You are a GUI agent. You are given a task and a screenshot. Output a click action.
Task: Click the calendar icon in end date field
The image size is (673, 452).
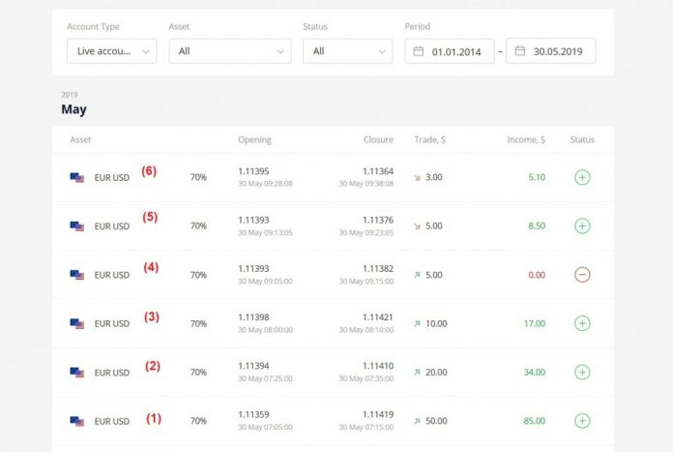pos(520,51)
